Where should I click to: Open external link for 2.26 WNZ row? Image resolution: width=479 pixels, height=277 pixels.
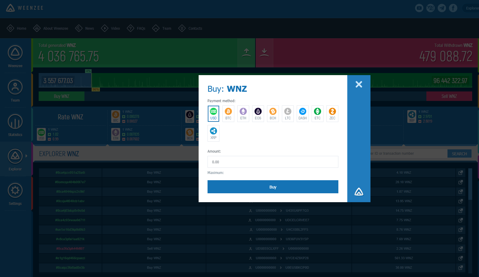(x=461, y=248)
